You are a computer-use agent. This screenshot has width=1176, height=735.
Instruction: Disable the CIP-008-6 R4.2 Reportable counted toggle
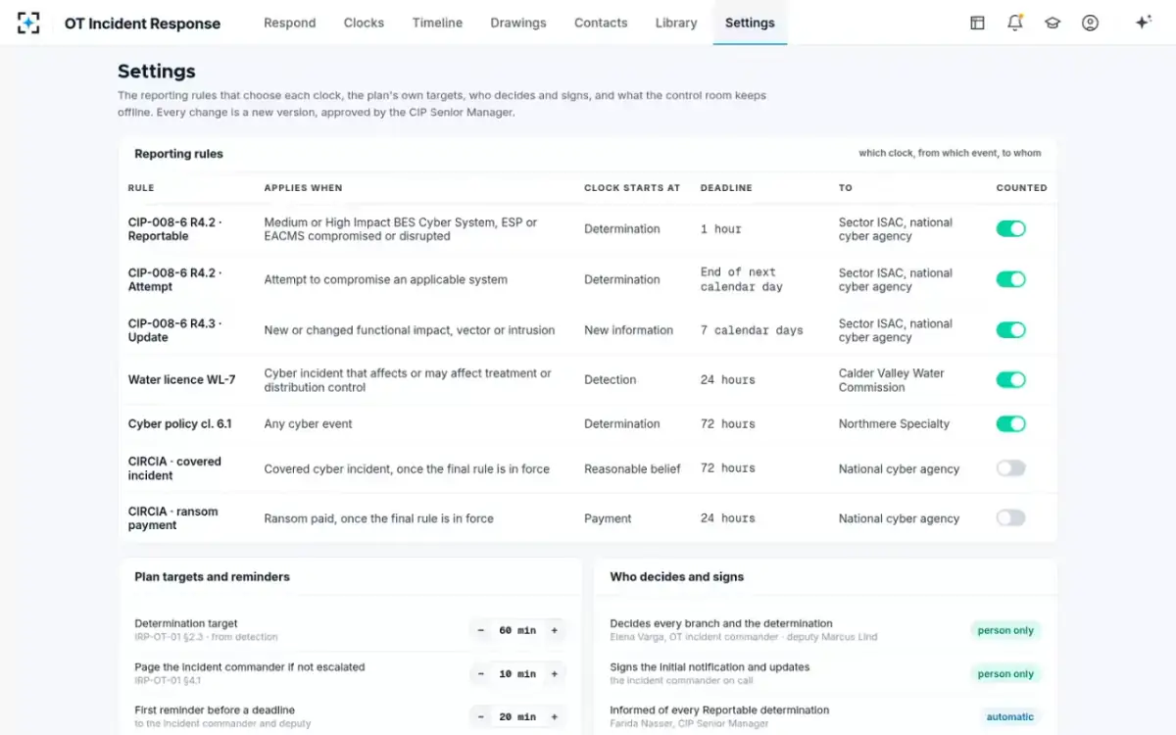(x=1010, y=228)
